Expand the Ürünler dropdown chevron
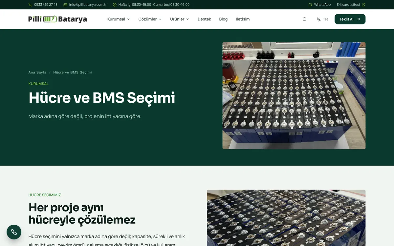The width and height of the screenshot is (394, 246). [188, 19]
